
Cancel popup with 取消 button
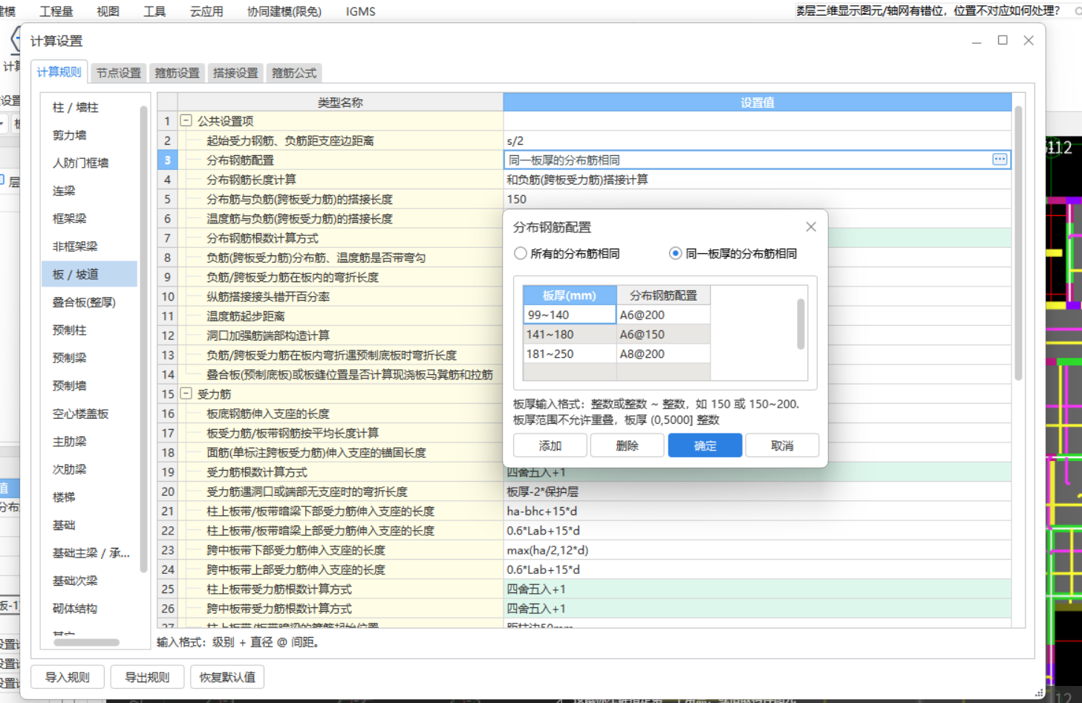click(782, 445)
